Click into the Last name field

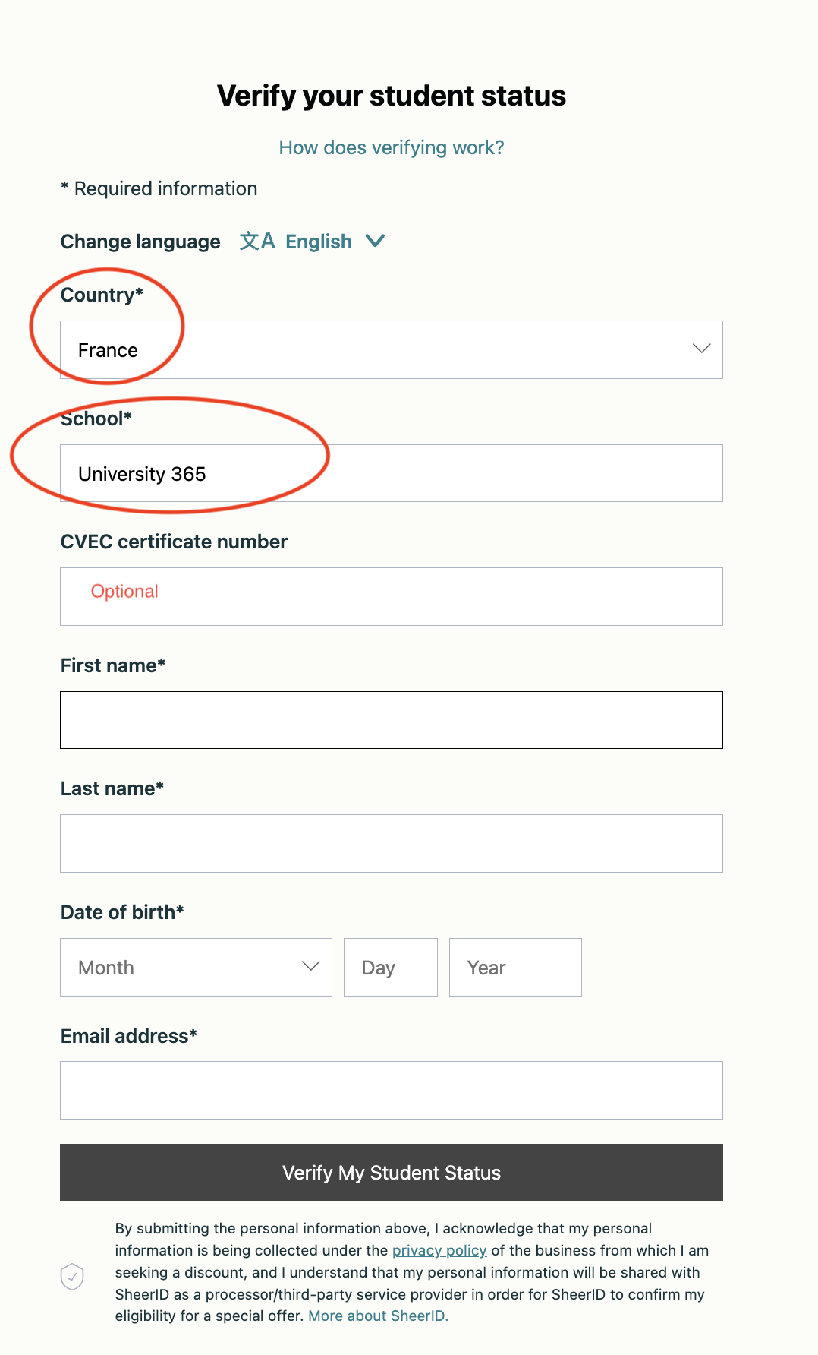[x=391, y=843]
